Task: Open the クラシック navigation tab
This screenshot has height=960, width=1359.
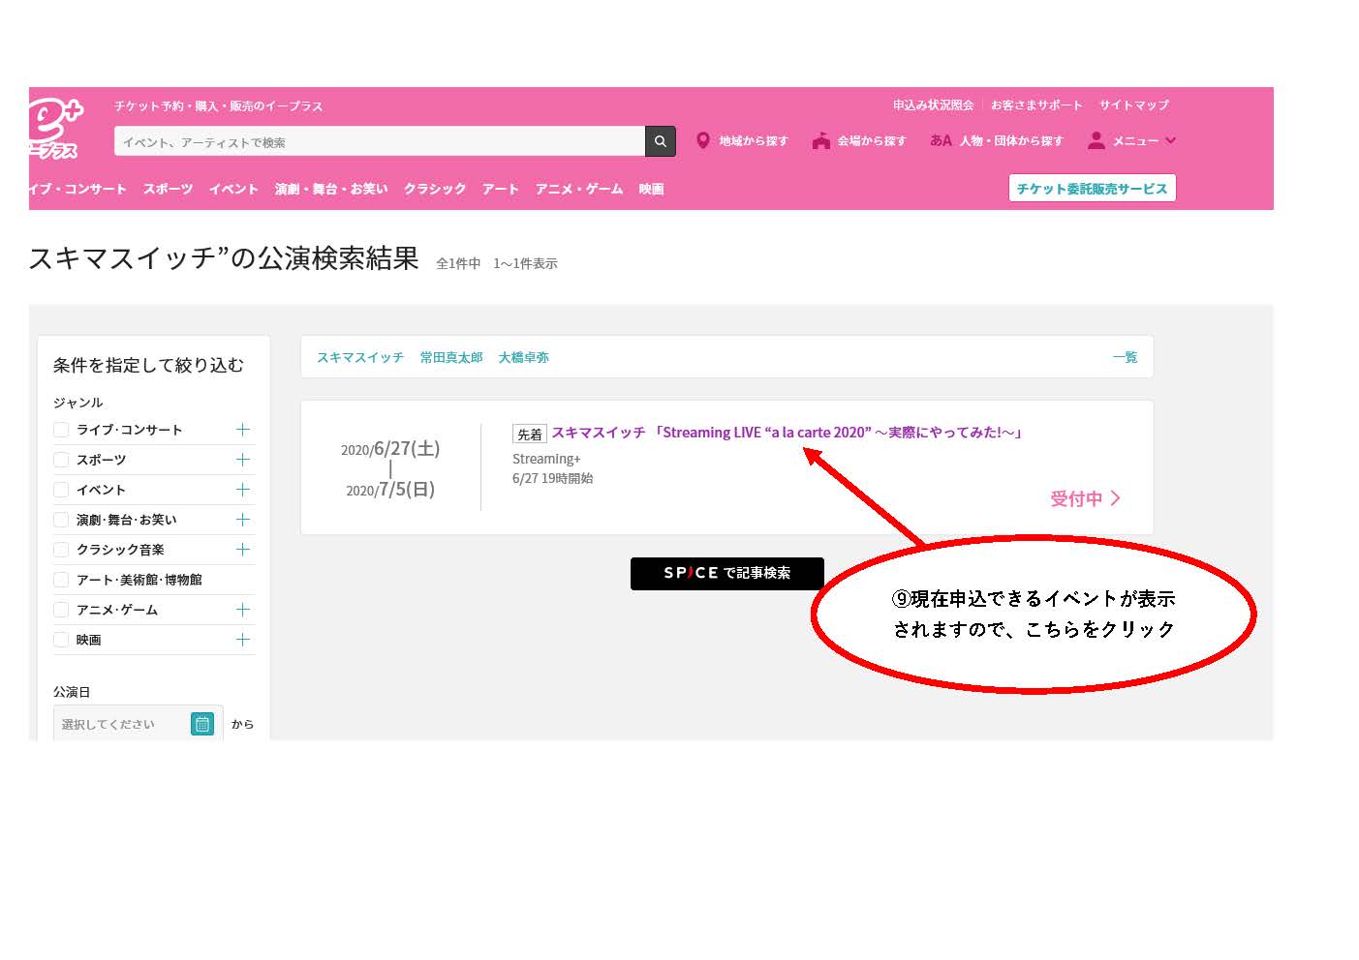Action: pyautogui.click(x=435, y=189)
